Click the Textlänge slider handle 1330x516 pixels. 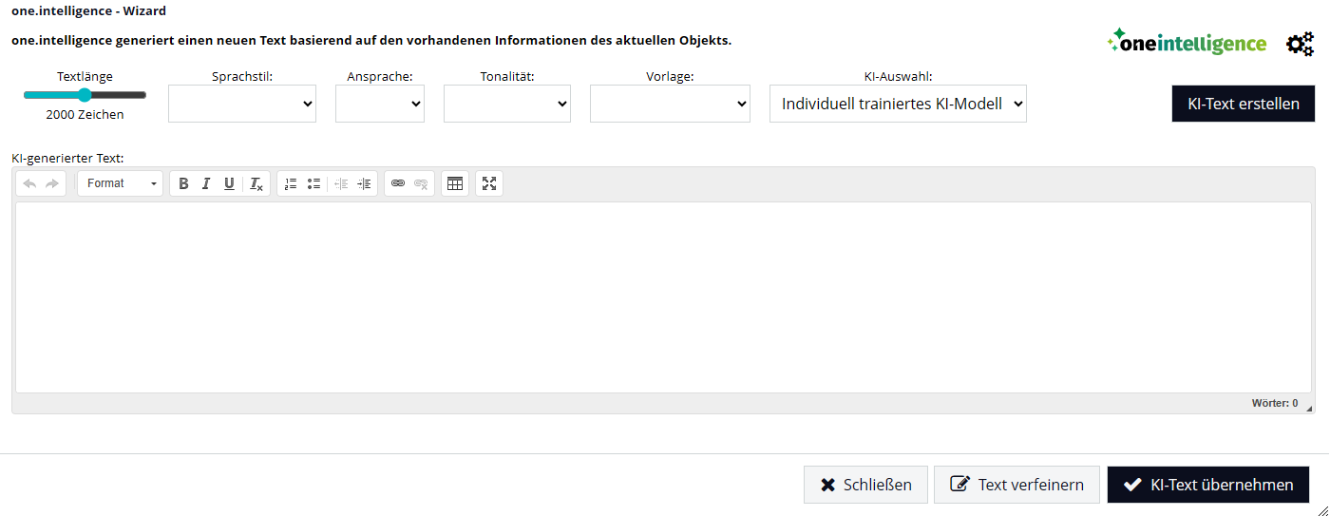point(85,95)
